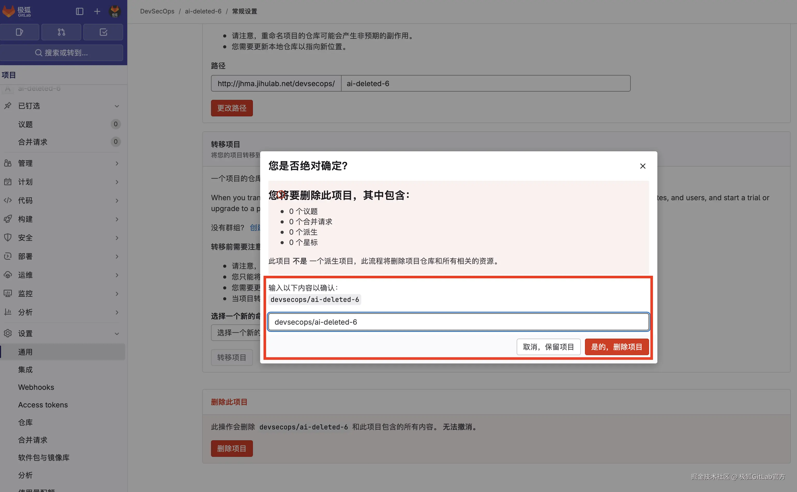The height and width of the screenshot is (492, 797).
Task: Click the project path input ai-deleted-6
Action: point(485,83)
